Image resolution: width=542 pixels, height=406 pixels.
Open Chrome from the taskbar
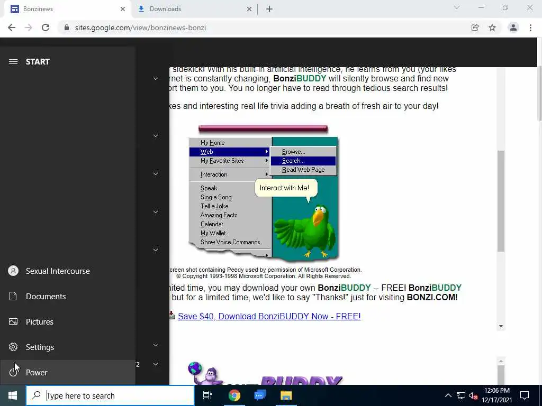234,395
